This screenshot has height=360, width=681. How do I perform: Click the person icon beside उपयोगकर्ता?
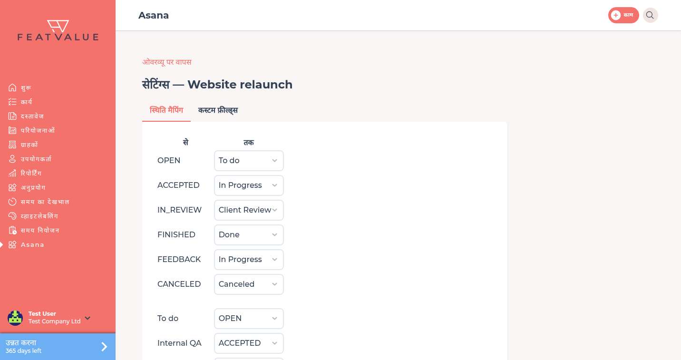coord(12,159)
